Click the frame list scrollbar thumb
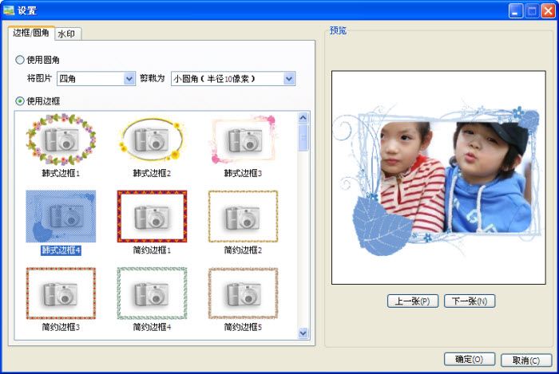The height and width of the screenshot is (374, 559). (303, 138)
